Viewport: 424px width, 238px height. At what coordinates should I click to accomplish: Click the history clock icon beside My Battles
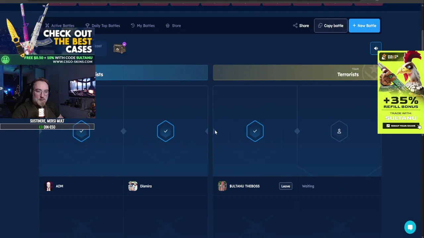132,25
